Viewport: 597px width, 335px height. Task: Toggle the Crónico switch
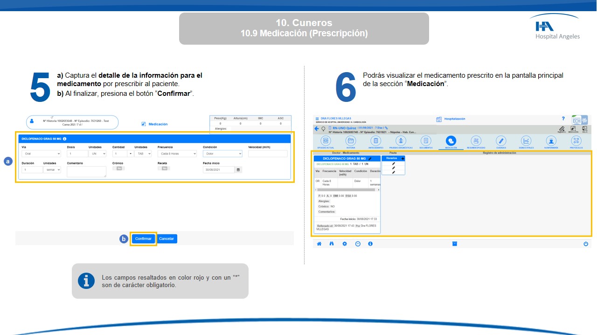coord(118,168)
